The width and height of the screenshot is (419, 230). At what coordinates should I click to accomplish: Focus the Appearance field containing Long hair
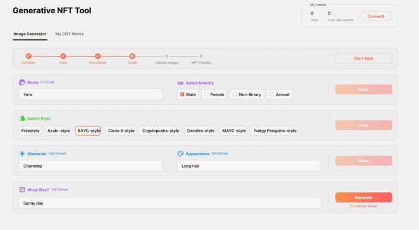pos(249,166)
